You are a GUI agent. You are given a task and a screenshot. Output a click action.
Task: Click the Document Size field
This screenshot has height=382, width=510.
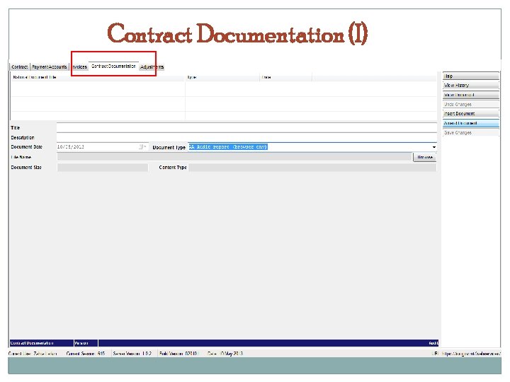[103, 167]
